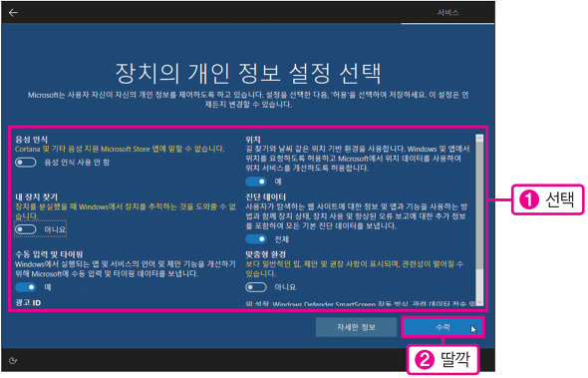
Task: Toggle the 진단 데이터 switch set to 전체
Action: click(256, 239)
